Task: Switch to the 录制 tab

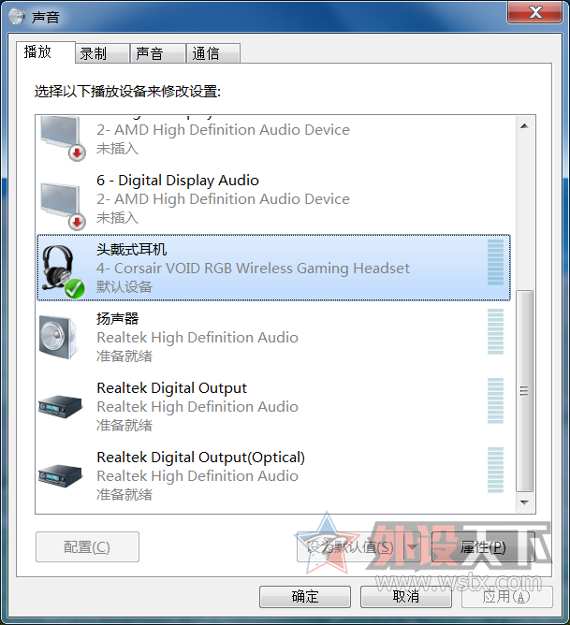Action: pos(94,54)
